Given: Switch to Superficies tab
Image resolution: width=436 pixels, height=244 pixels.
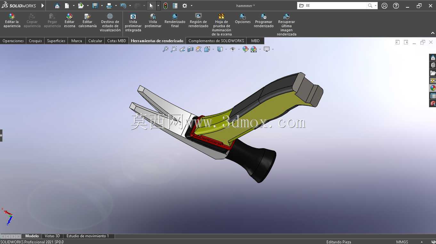Looking at the screenshot, I should pyautogui.click(x=56, y=41).
